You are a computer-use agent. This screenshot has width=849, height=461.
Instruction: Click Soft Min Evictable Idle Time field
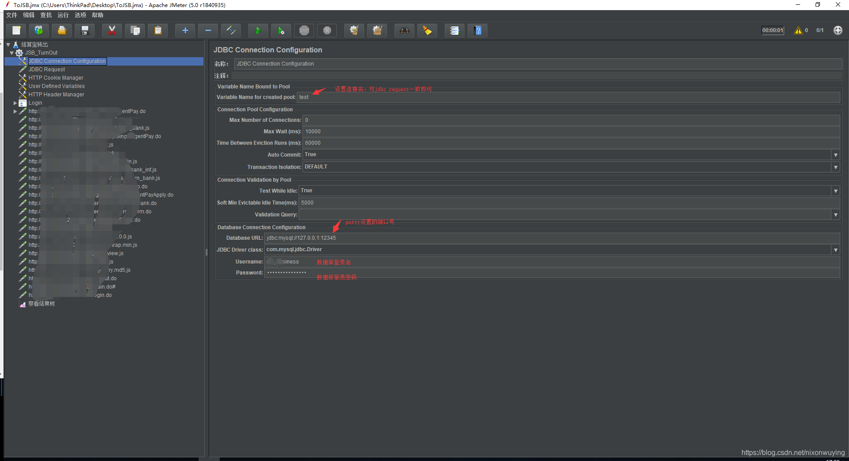[569, 203]
